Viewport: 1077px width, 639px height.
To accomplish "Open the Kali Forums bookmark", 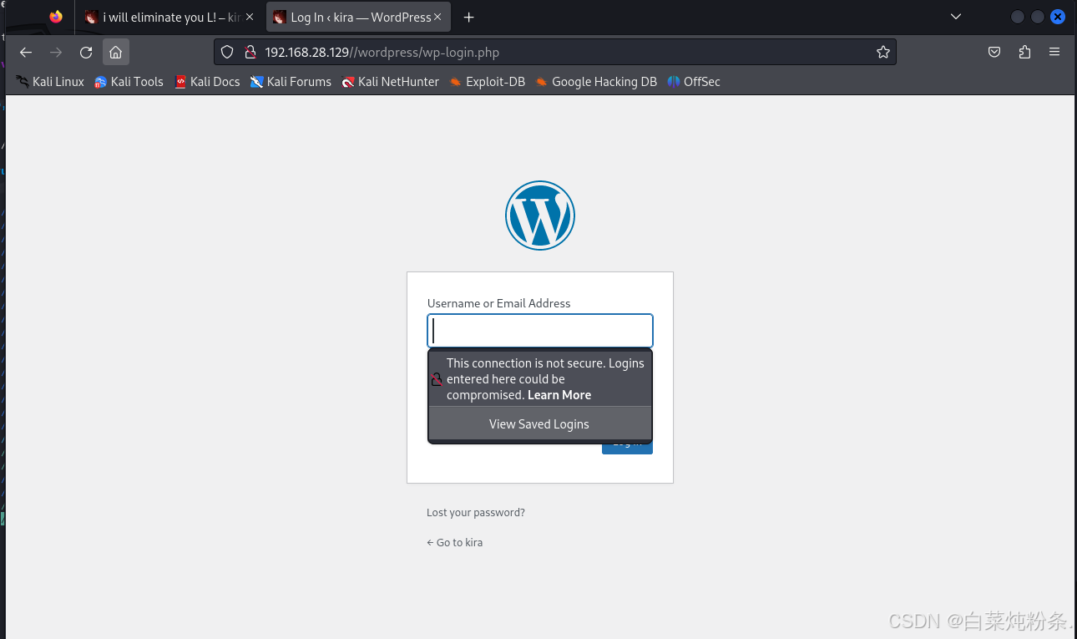I will pos(291,82).
